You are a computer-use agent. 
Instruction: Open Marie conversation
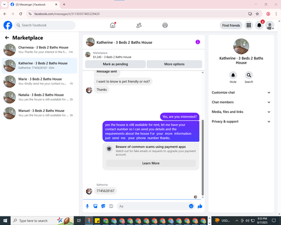tap(39, 82)
